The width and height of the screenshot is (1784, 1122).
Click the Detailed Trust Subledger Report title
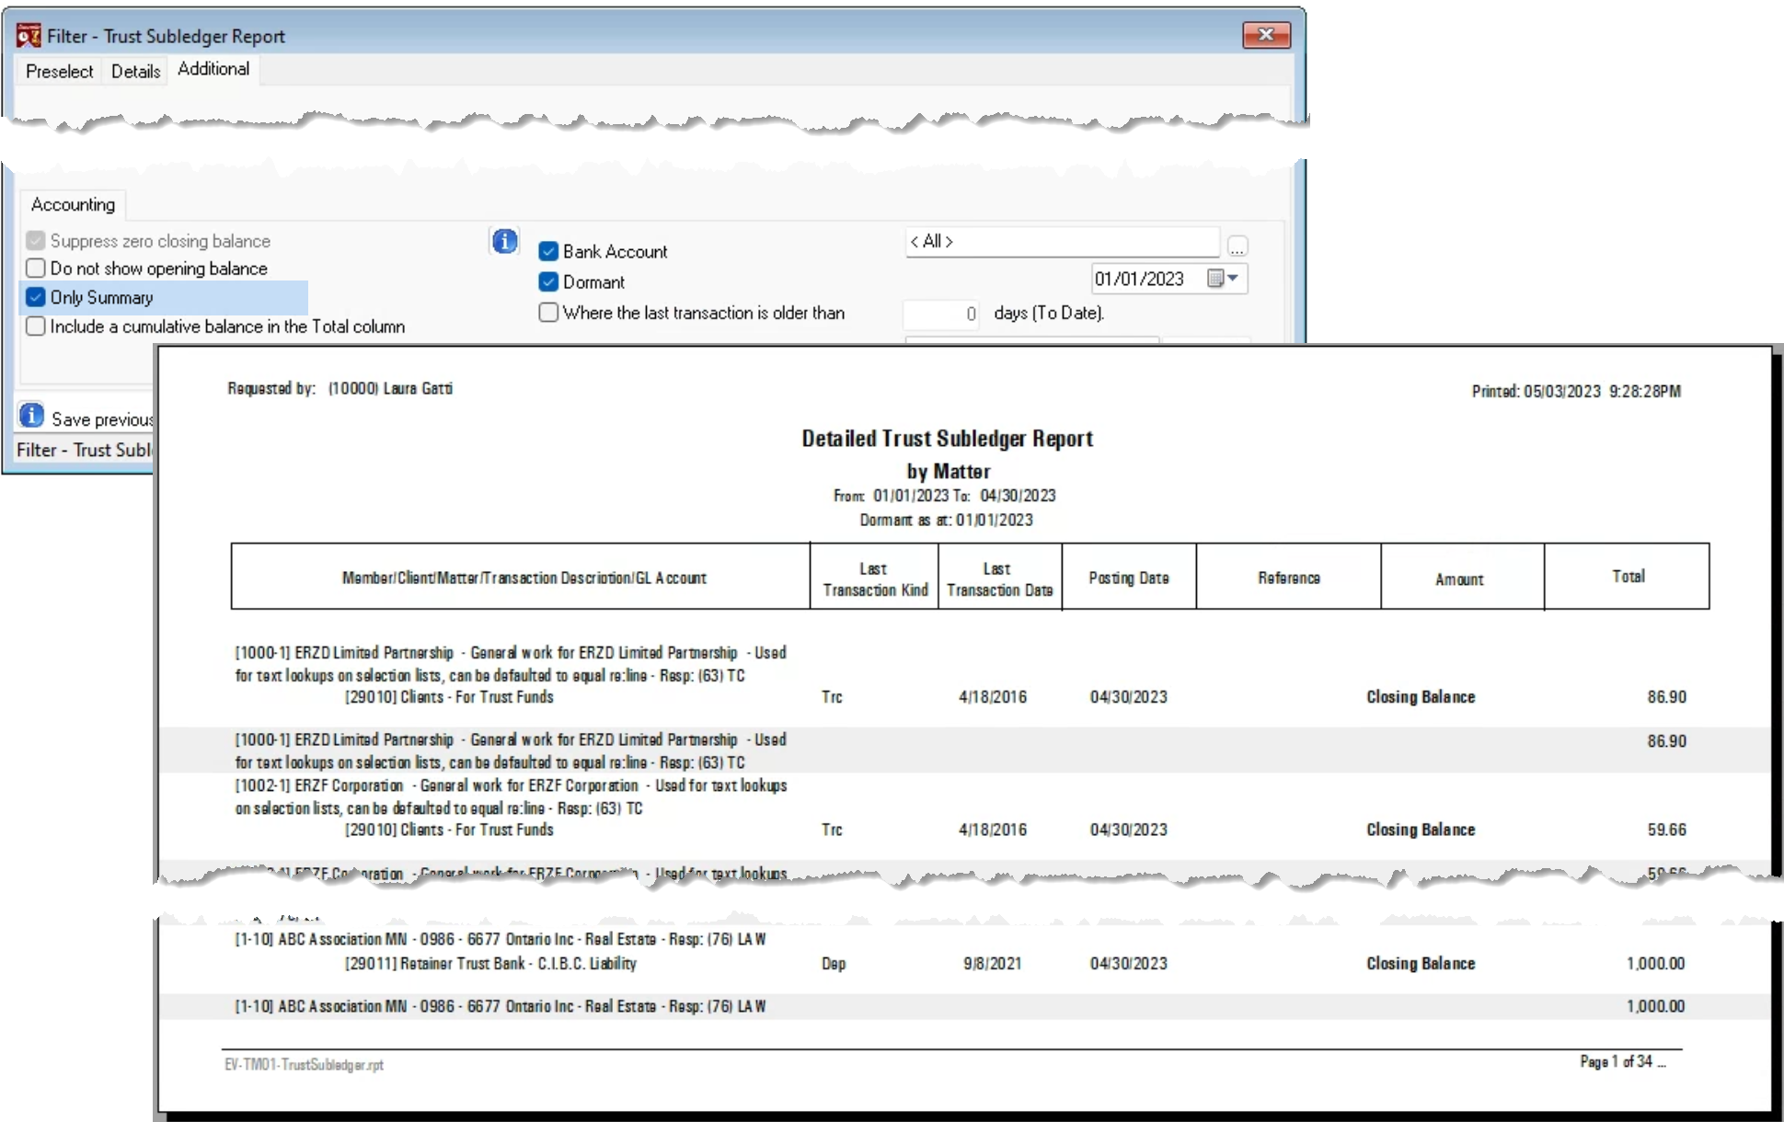(947, 439)
